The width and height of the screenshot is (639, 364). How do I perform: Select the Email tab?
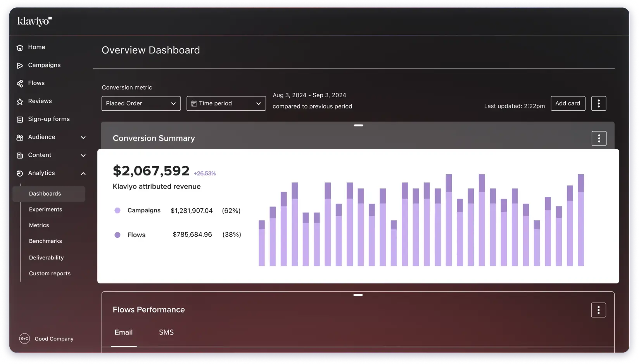point(123,332)
